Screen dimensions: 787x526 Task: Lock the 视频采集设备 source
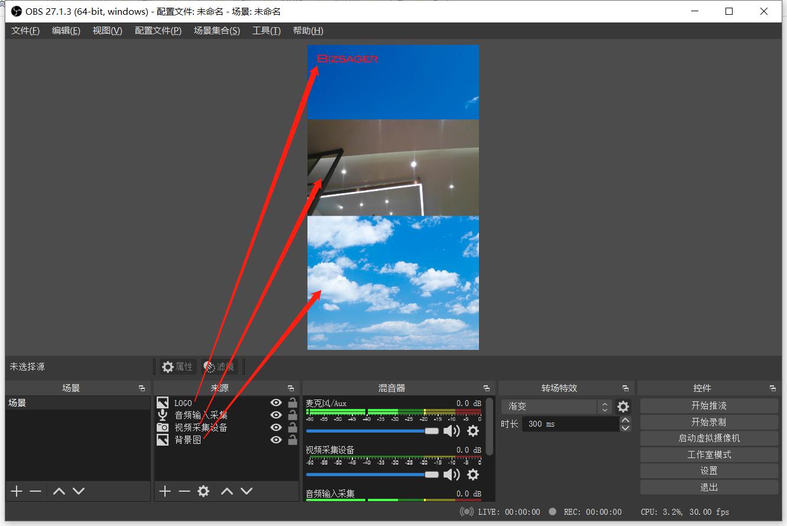pyautogui.click(x=292, y=427)
